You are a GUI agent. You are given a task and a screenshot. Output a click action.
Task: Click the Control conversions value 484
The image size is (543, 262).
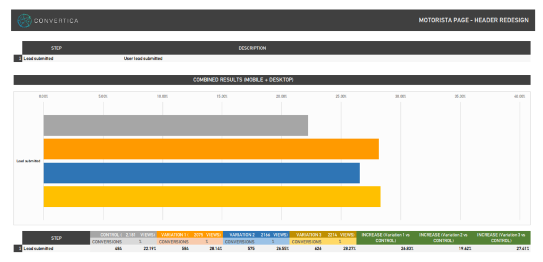tap(117, 249)
